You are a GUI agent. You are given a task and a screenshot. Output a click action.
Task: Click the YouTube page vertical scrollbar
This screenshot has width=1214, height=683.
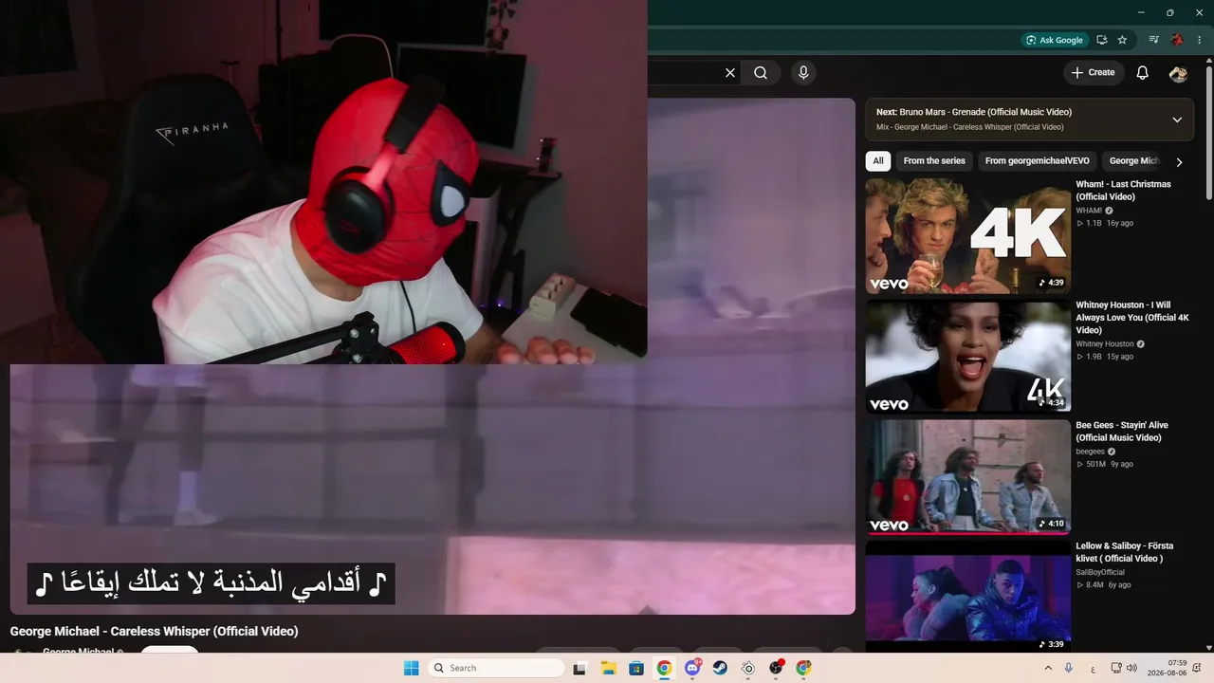click(1208, 133)
